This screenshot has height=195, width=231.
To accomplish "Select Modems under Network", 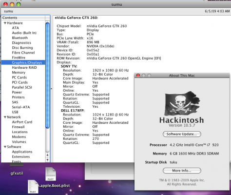I will coord(19,137).
